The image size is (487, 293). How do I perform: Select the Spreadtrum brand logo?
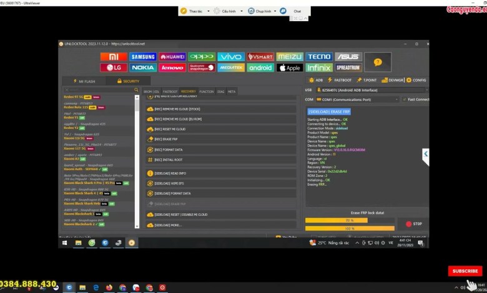point(348,67)
